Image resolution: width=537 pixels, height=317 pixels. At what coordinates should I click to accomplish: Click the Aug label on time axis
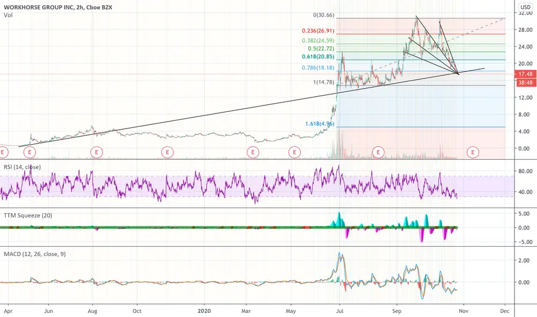point(92,311)
